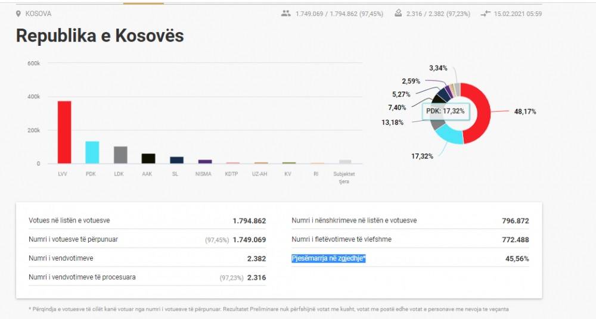The height and width of the screenshot is (319, 596).
Task: Click Numri i vendvotimeve label
Action: 61,258
